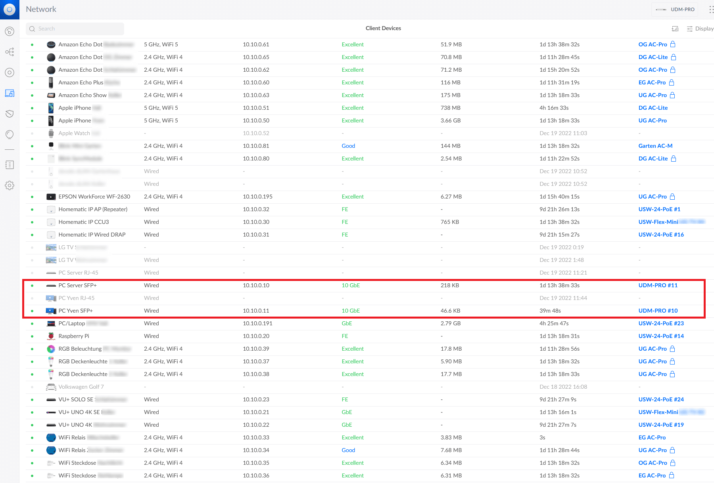Viewport: 714px width, 483px height.
Task: Click the 3.66 GB usage value
Action: tap(450, 120)
